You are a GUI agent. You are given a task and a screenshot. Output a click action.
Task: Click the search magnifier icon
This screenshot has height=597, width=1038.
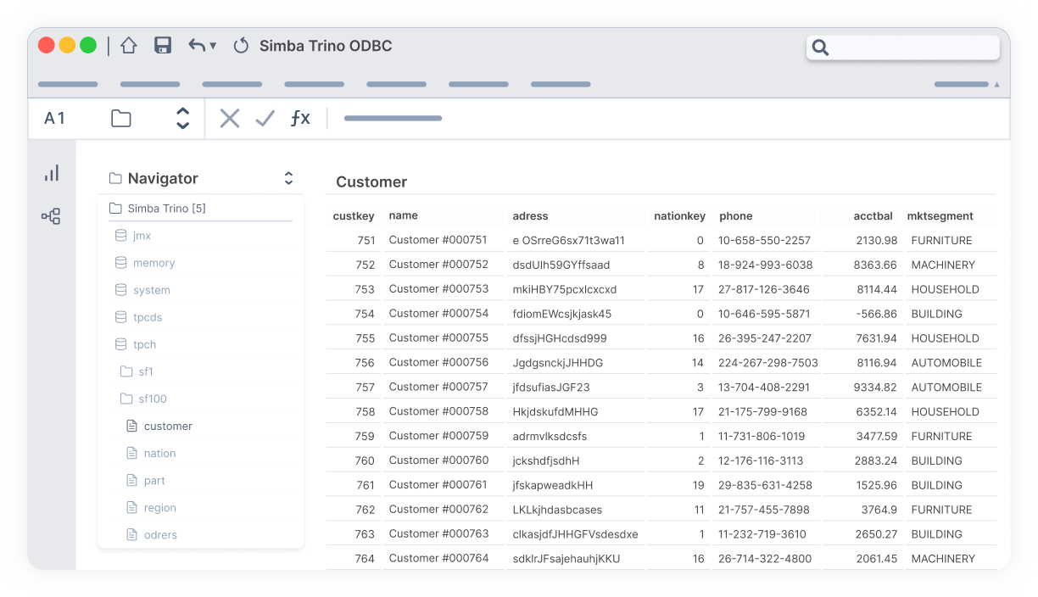coord(820,47)
